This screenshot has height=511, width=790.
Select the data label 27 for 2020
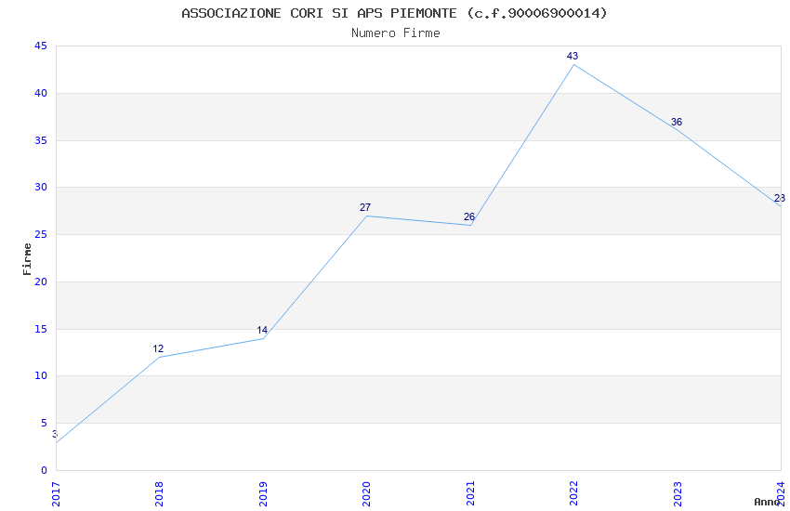[365, 207]
